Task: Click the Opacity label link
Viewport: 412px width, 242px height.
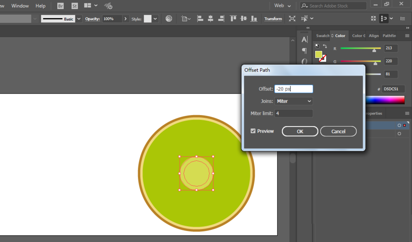Action: (92, 19)
